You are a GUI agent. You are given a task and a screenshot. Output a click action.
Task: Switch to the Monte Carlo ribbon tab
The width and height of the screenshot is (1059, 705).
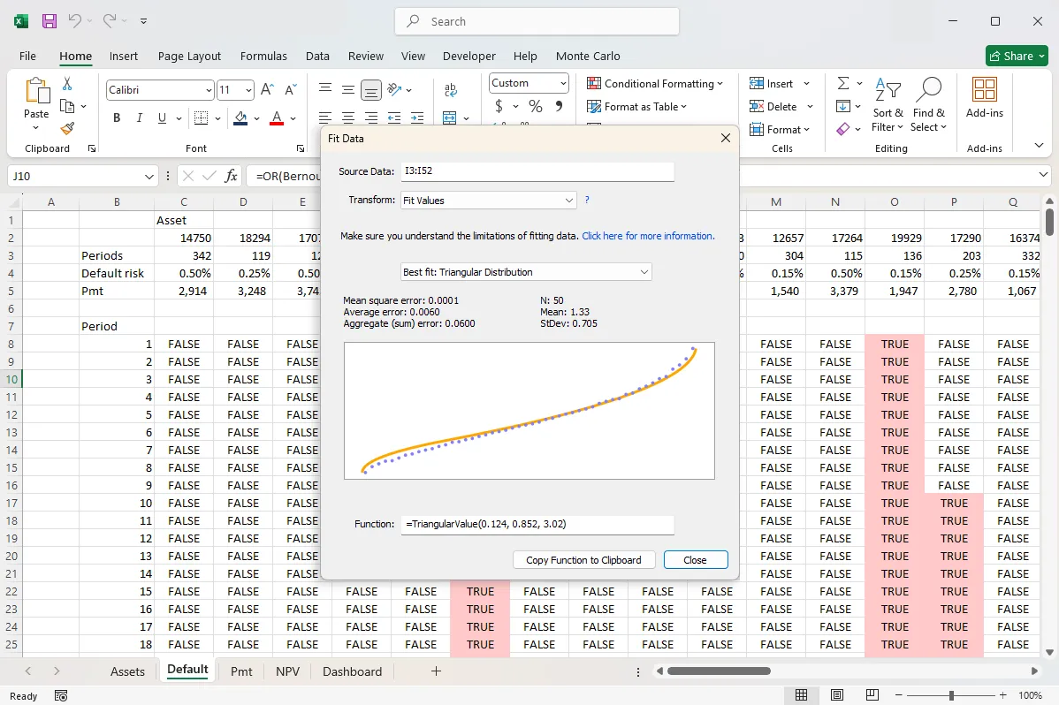[x=587, y=56]
